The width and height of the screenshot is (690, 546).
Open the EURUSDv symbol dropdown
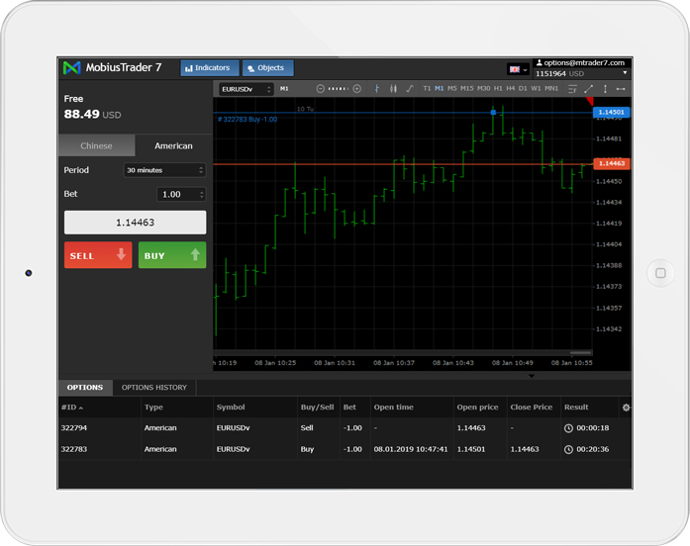(246, 89)
